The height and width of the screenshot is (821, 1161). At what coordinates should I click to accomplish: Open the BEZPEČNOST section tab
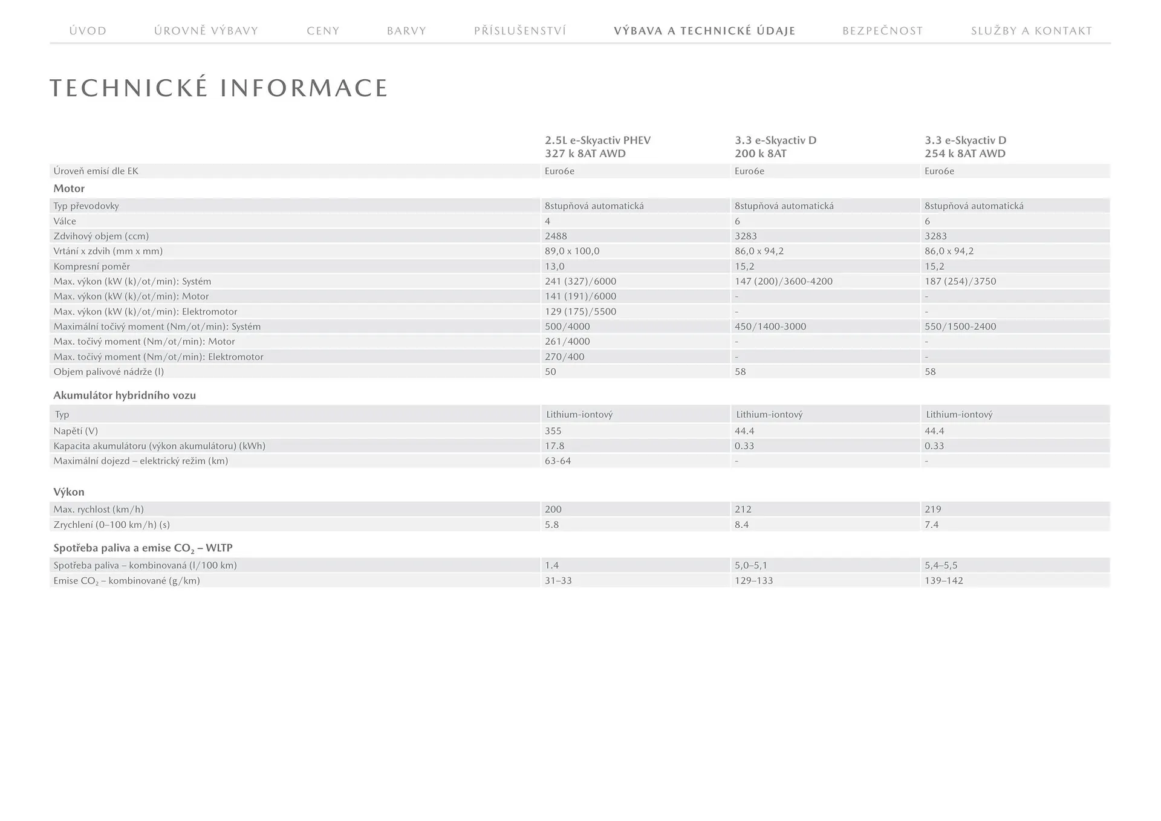point(882,31)
